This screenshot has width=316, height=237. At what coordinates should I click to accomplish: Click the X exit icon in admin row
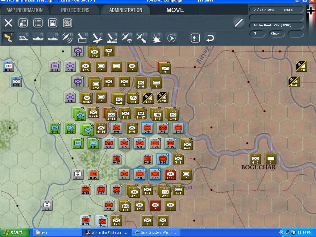[8, 23]
